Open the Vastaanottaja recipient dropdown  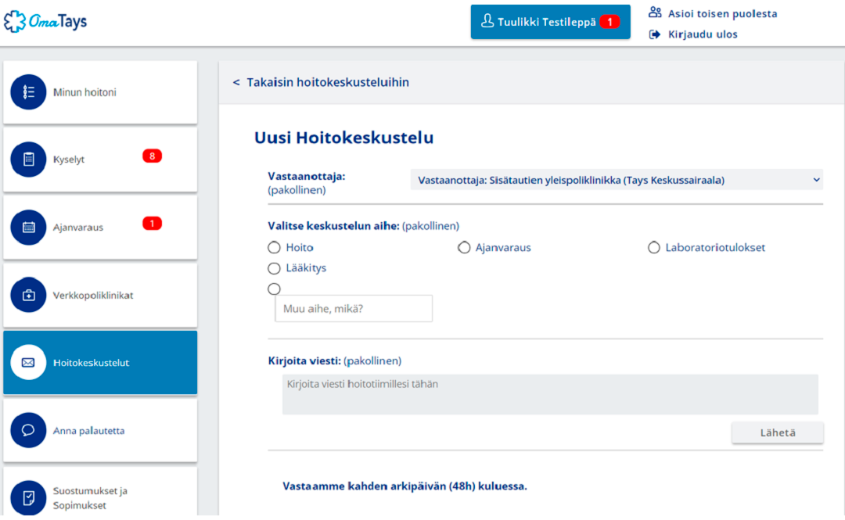[x=617, y=181]
